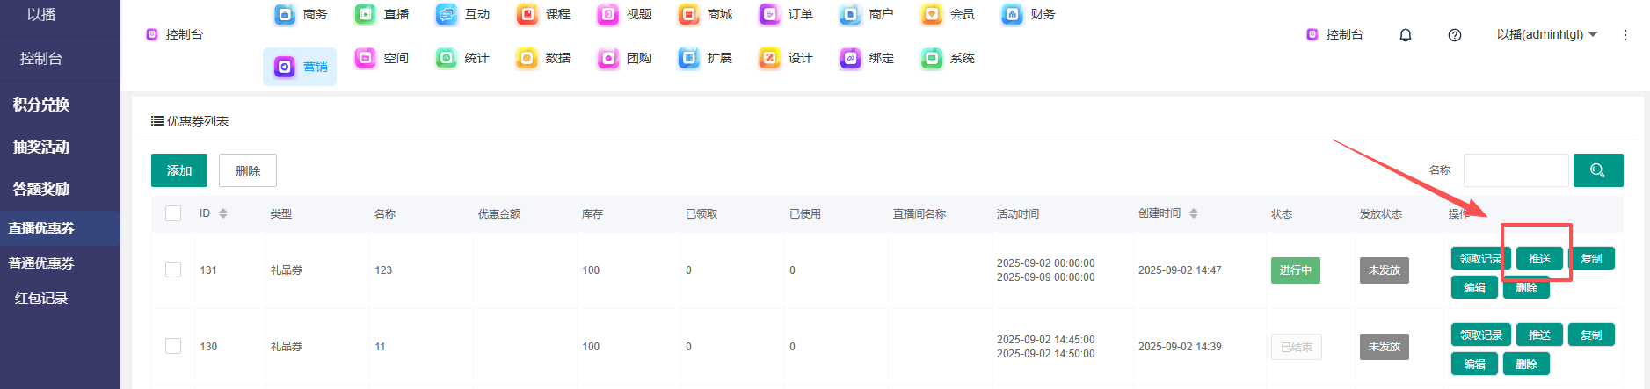Select the 课程 module icon
Viewport: 1650px width, 389px height.
point(527,15)
